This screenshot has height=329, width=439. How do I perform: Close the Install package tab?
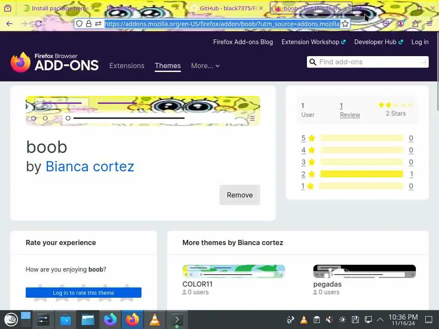tap(93, 9)
